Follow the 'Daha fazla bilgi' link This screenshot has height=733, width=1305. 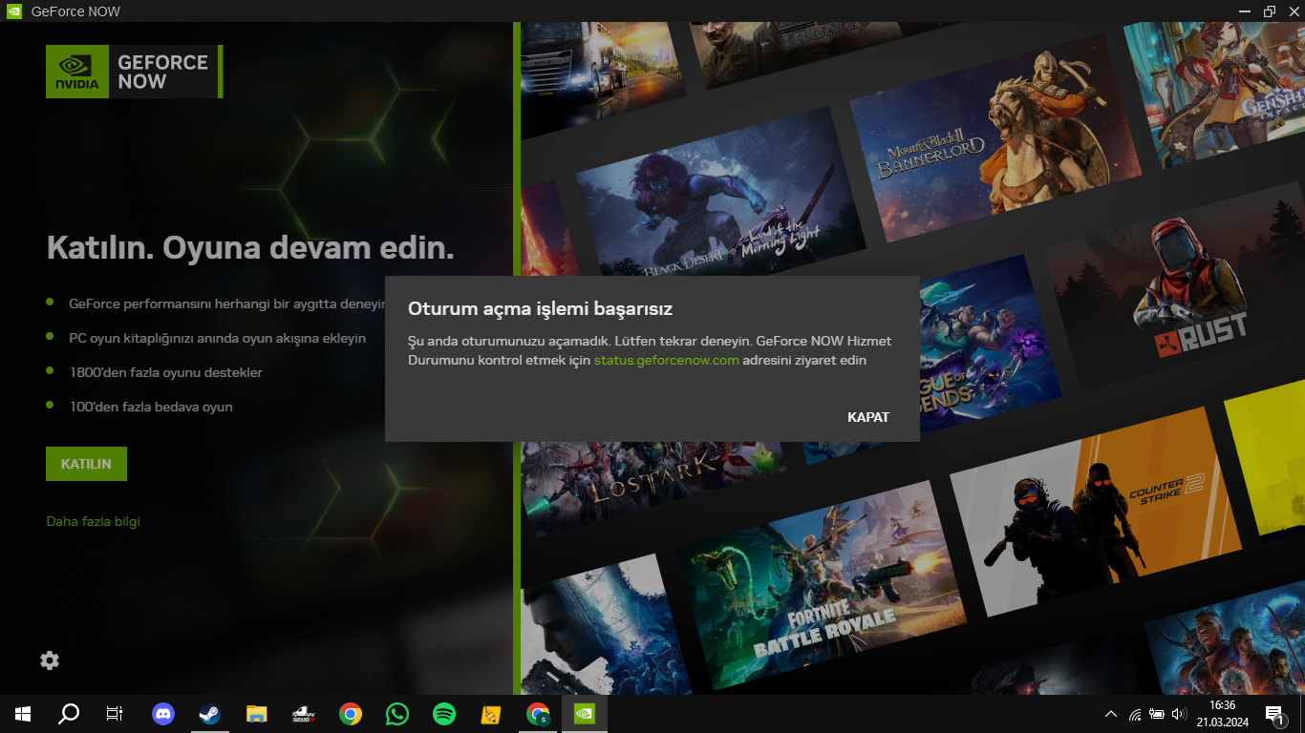[x=94, y=521]
